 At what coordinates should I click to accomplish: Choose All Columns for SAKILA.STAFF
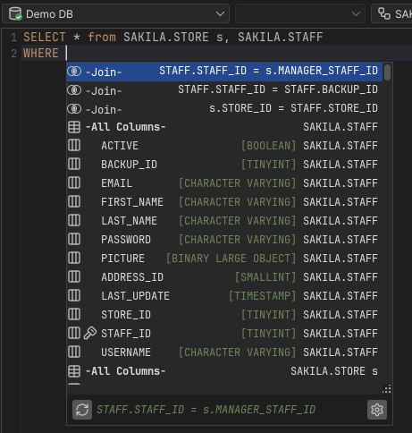coord(224,127)
